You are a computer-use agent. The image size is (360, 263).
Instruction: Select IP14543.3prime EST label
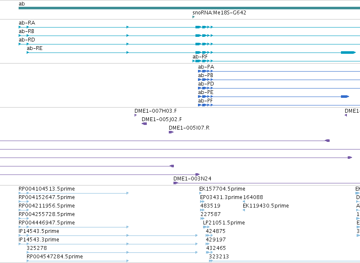tap(39, 240)
